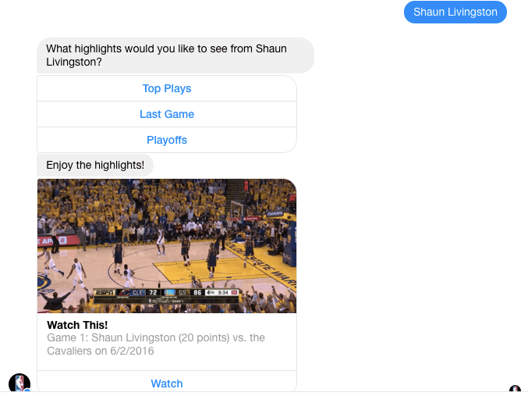Select the Top Plays option
Screen dimensions: 528x396
[167, 88]
